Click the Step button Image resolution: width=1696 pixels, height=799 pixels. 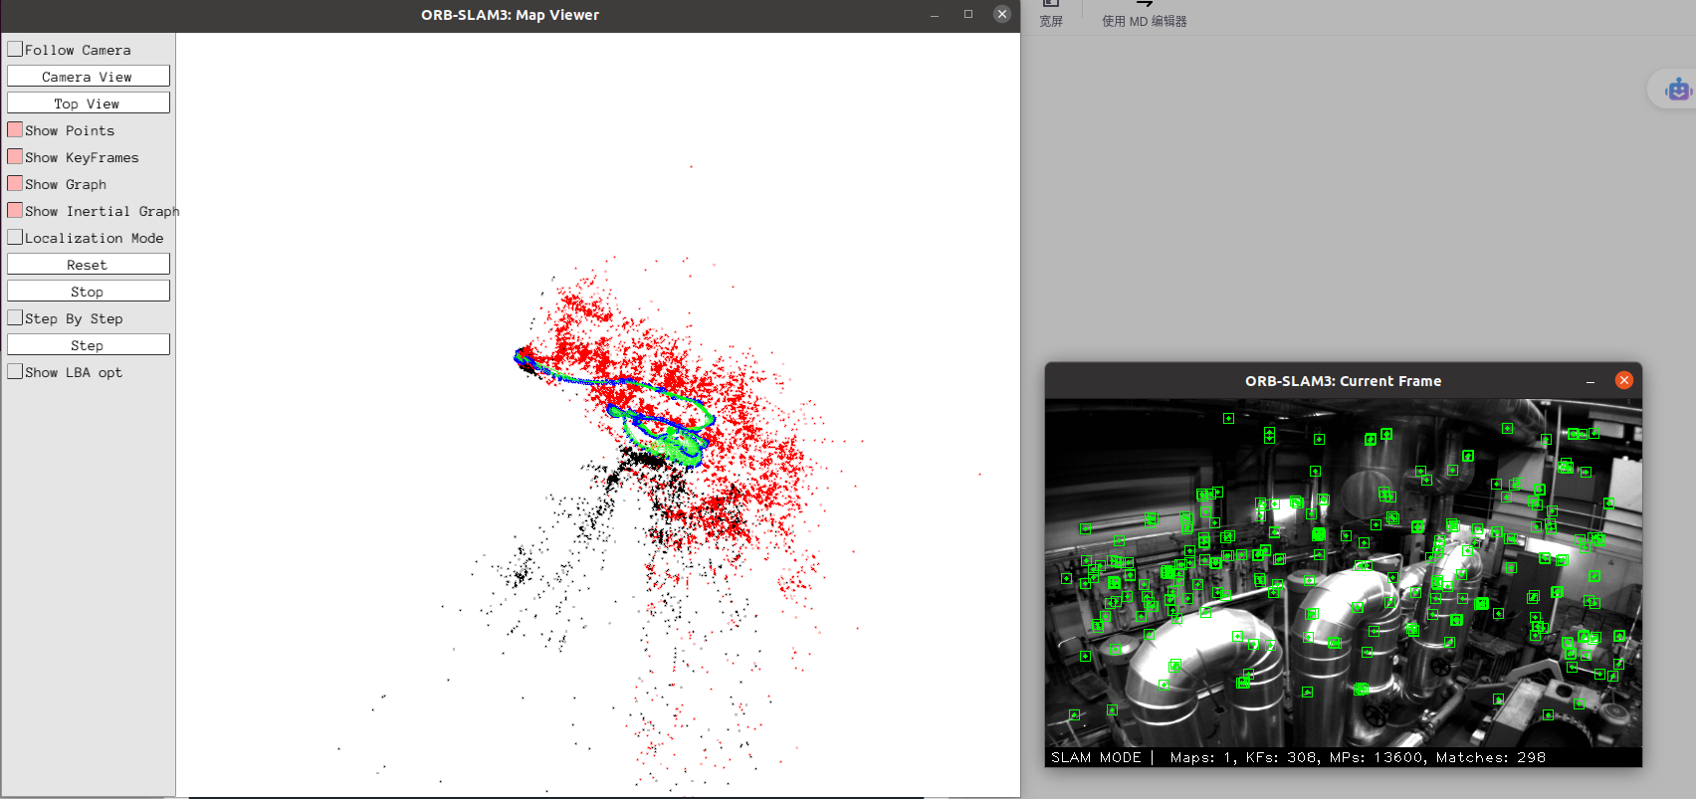point(88,345)
